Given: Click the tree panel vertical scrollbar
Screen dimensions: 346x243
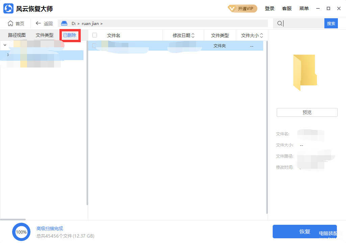Looking at the screenshot, I should [87, 123].
